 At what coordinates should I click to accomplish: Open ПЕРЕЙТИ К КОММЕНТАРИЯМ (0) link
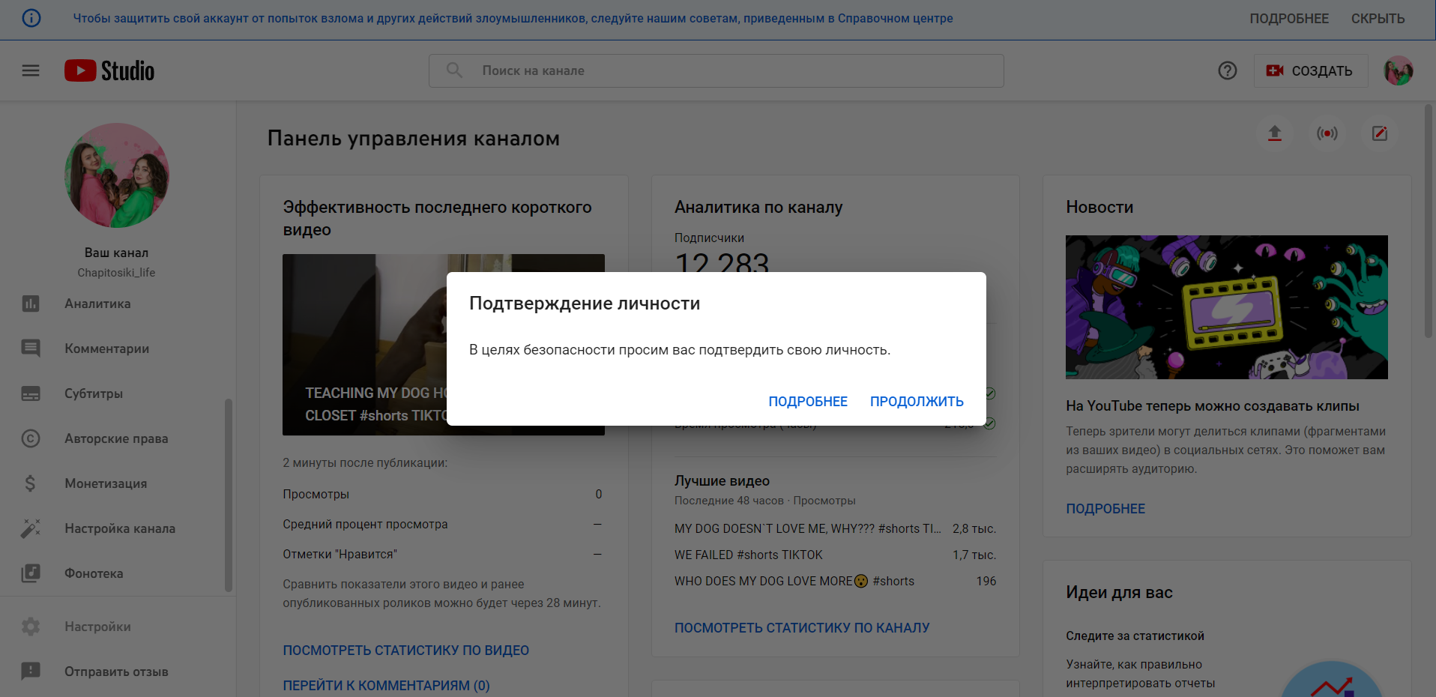(x=386, y=686)
